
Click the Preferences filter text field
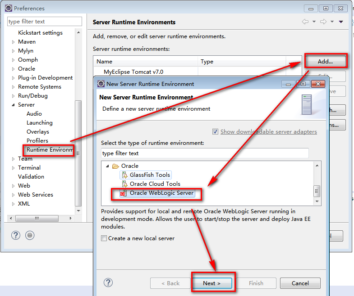pos(45,22)
